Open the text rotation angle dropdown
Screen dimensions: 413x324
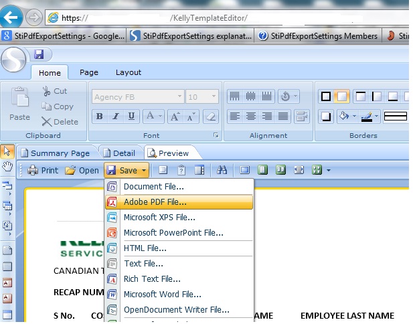(x=296, y=96)
